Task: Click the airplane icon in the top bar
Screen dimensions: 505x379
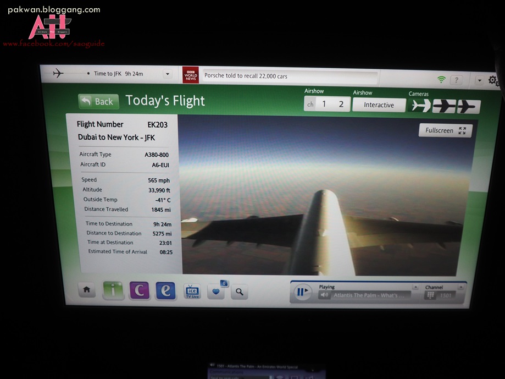Action: (x=58, y=73)
